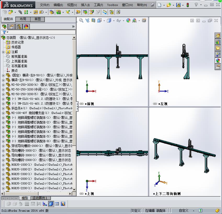Screen dimensions: 222x214
Task: Open Appearances color ball in task pane
Action: point(218,60)
